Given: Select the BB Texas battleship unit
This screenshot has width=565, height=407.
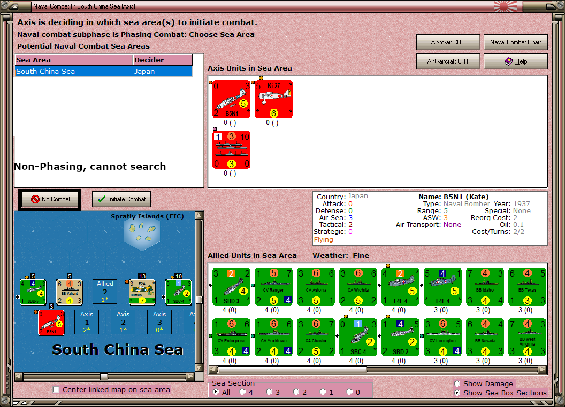Looking at the screenshot, I should 527,287.
